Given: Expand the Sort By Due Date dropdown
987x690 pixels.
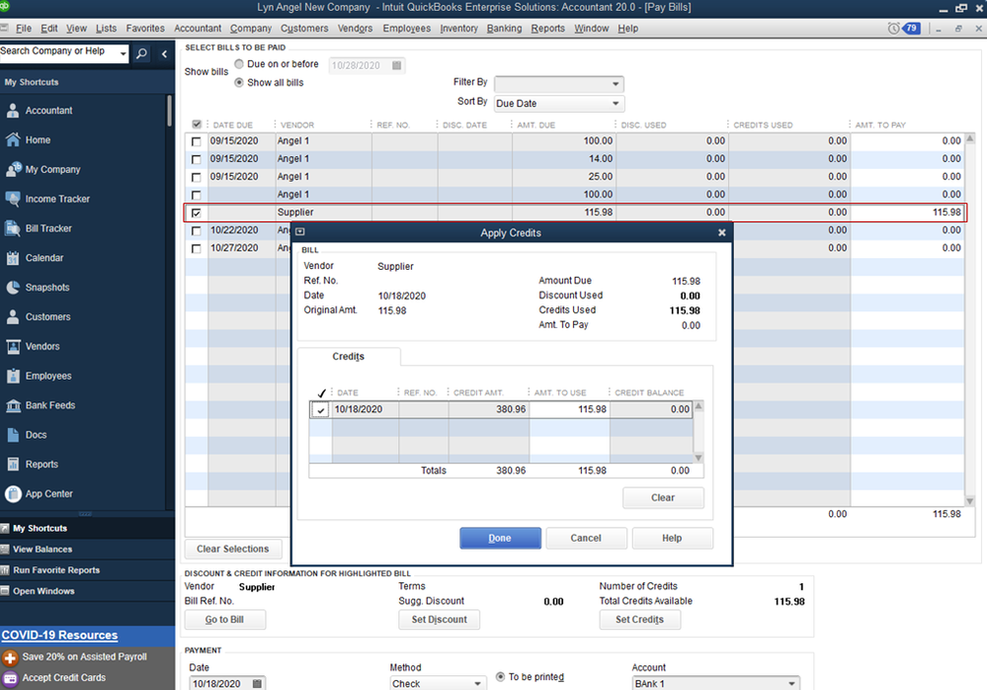Looking at the screenshot, I should [x=559, y=104].
